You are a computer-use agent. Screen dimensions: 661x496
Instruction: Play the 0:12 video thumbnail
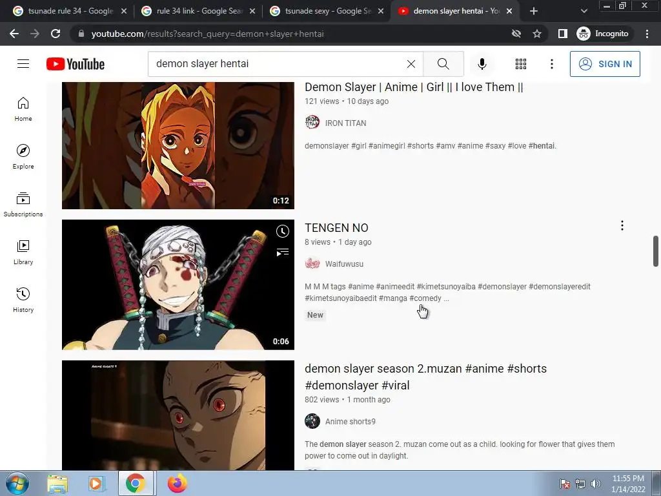(178, 145)
